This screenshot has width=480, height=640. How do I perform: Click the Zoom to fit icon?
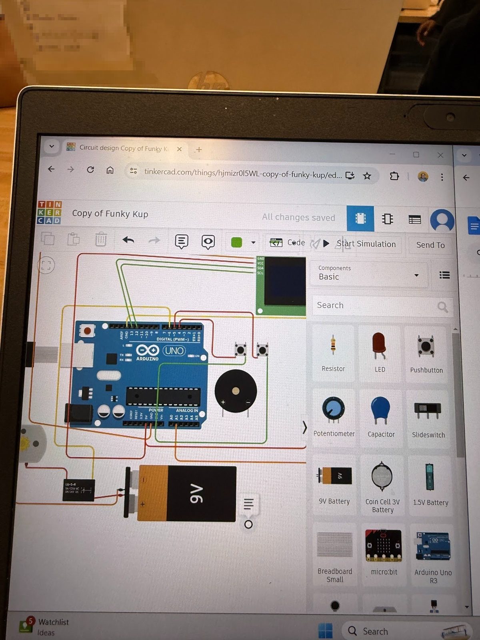click(46, 265)
